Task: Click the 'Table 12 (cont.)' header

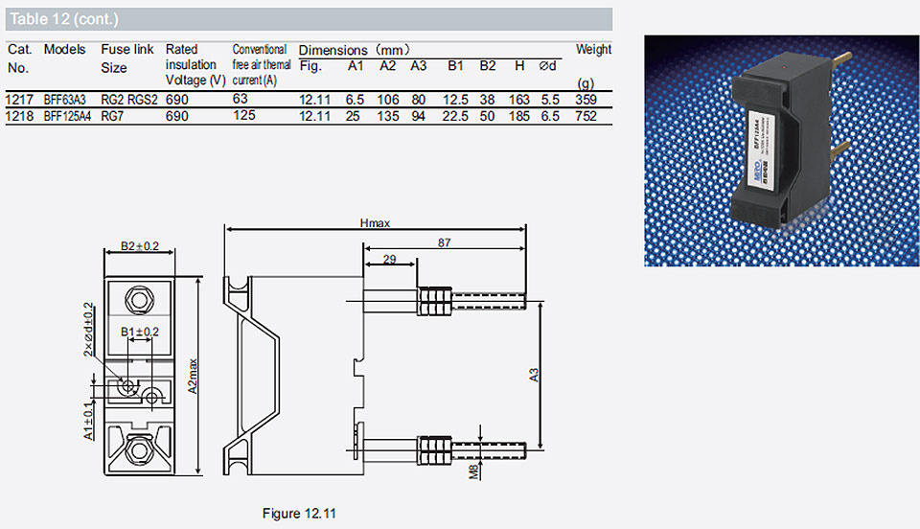Action: (64, 19)
